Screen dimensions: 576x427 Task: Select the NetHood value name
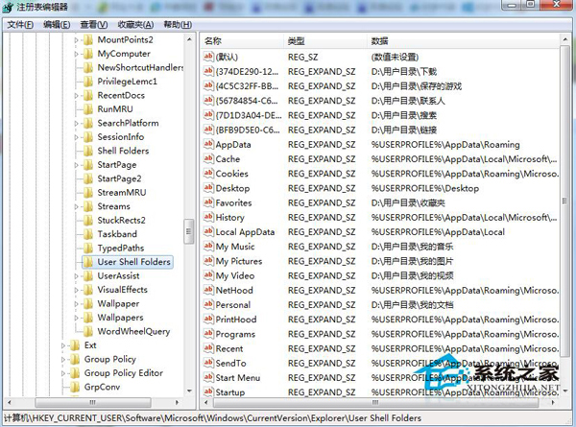(234, 290)
